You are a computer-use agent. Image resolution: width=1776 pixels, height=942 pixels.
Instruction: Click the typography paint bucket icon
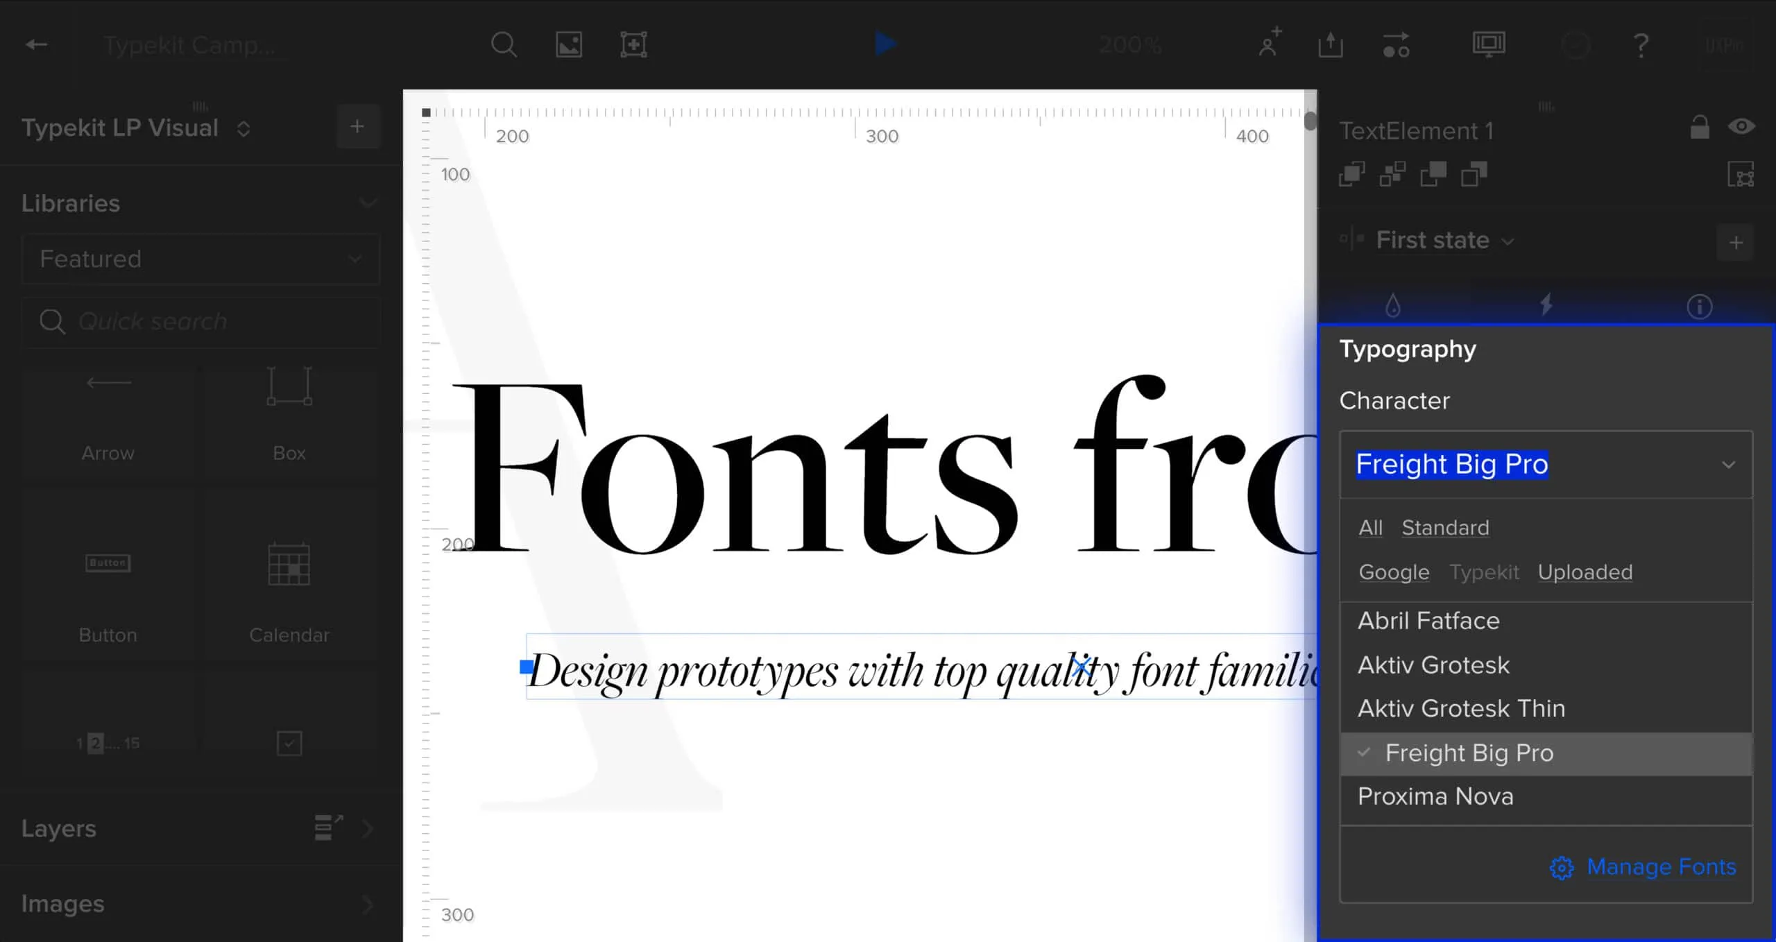coord(1393,305)
